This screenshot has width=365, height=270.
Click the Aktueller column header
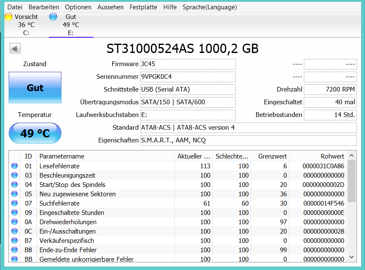[x=193, y=156]
